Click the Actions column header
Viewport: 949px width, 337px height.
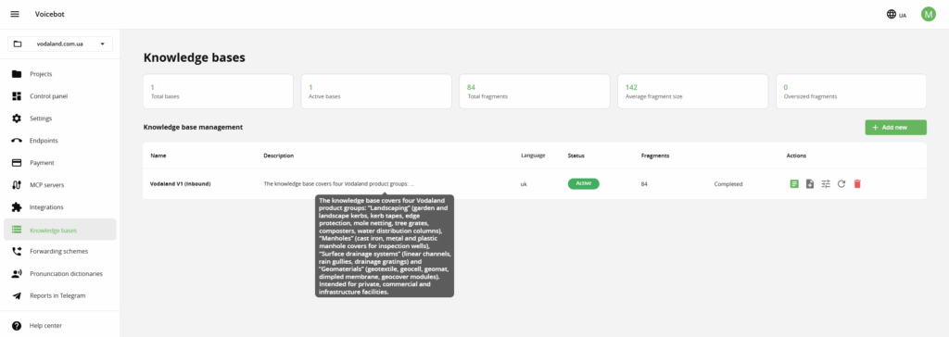click(796, 156)
